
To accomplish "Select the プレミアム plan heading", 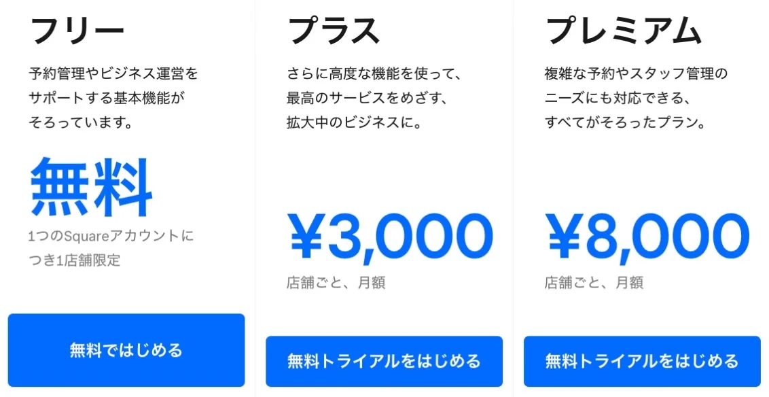I will 623,30.
